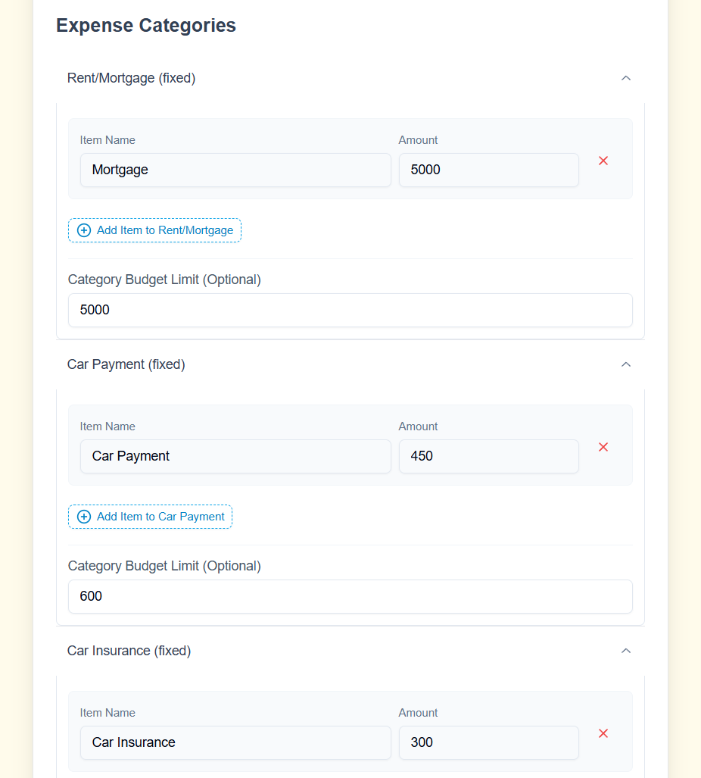
Task: Collapse the Car Payment category
Action: tap(626, 364)
